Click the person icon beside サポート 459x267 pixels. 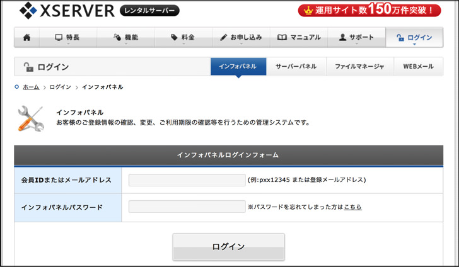click(x=342, y=37)
